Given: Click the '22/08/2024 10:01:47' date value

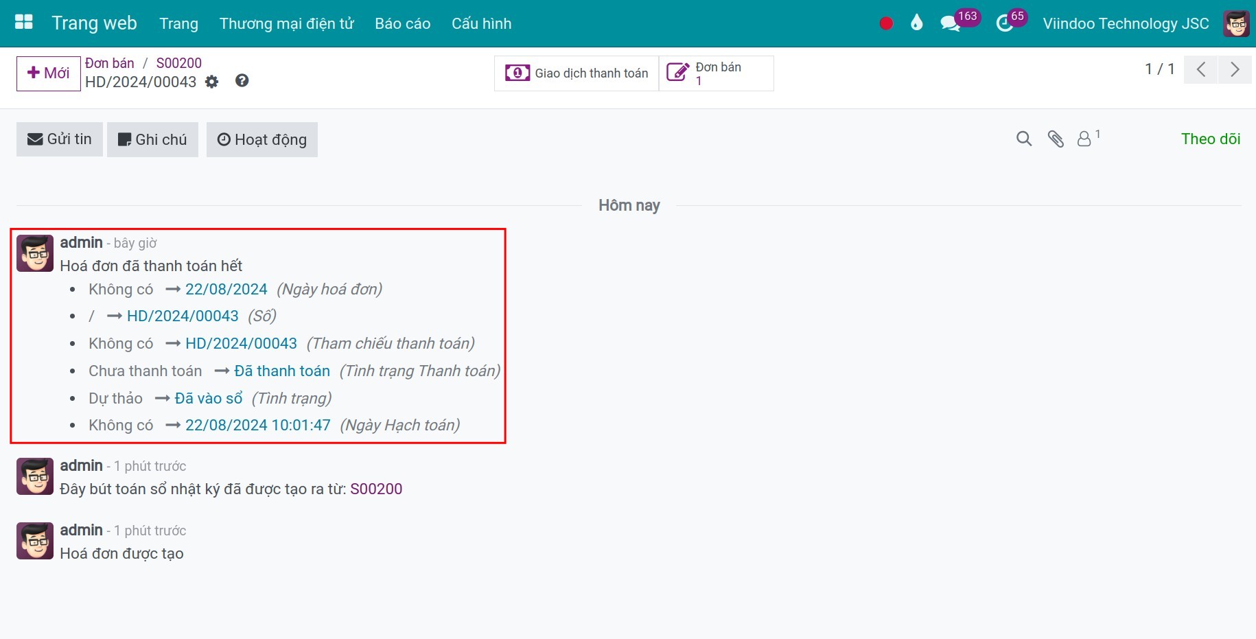Looking at the screenshot, I should (258, 425).
